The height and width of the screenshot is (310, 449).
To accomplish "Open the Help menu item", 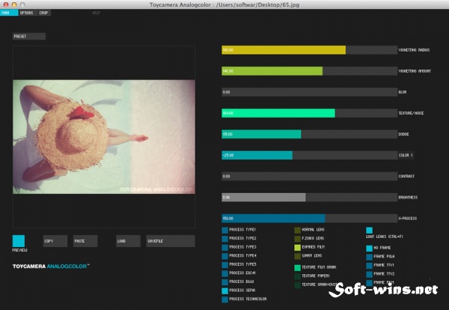I will [96, 13].
